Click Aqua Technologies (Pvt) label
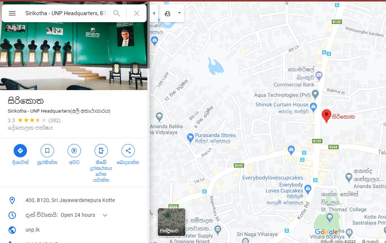 pyautogui.click(x=282, y=95)
